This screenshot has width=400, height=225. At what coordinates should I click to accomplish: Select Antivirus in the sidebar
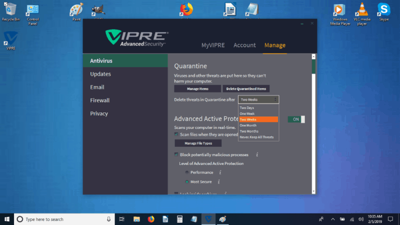click(125, 60)
